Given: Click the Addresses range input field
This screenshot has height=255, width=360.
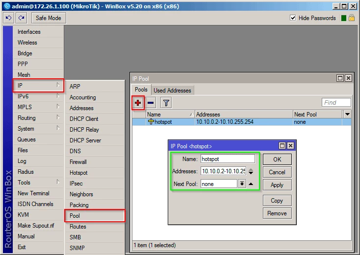Looking at the screenshot, I should pyautogui.click(x=223, y=171).
